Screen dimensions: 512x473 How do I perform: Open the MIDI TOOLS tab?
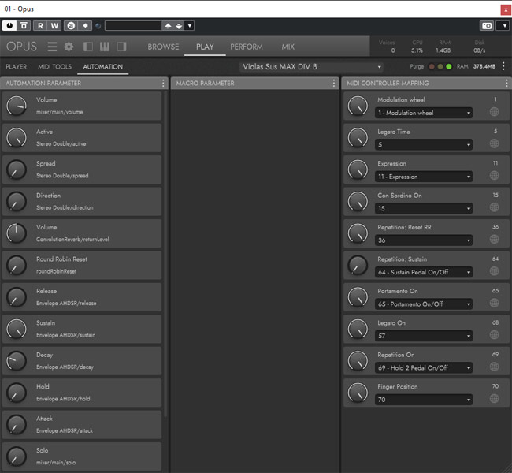click(55, 67)
